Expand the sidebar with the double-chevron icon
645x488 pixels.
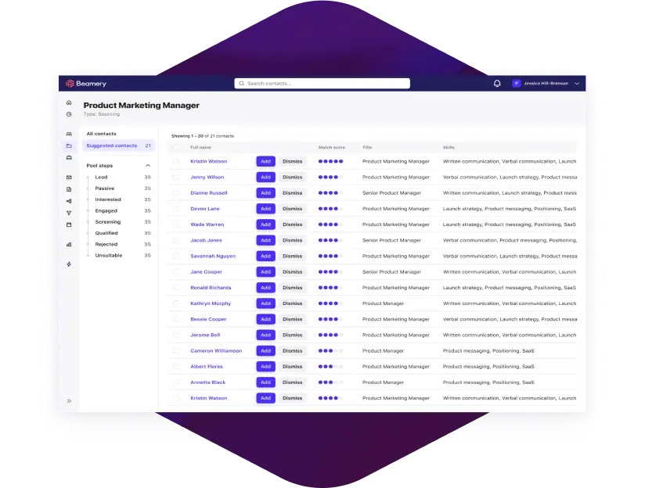(x=69, y=400)
